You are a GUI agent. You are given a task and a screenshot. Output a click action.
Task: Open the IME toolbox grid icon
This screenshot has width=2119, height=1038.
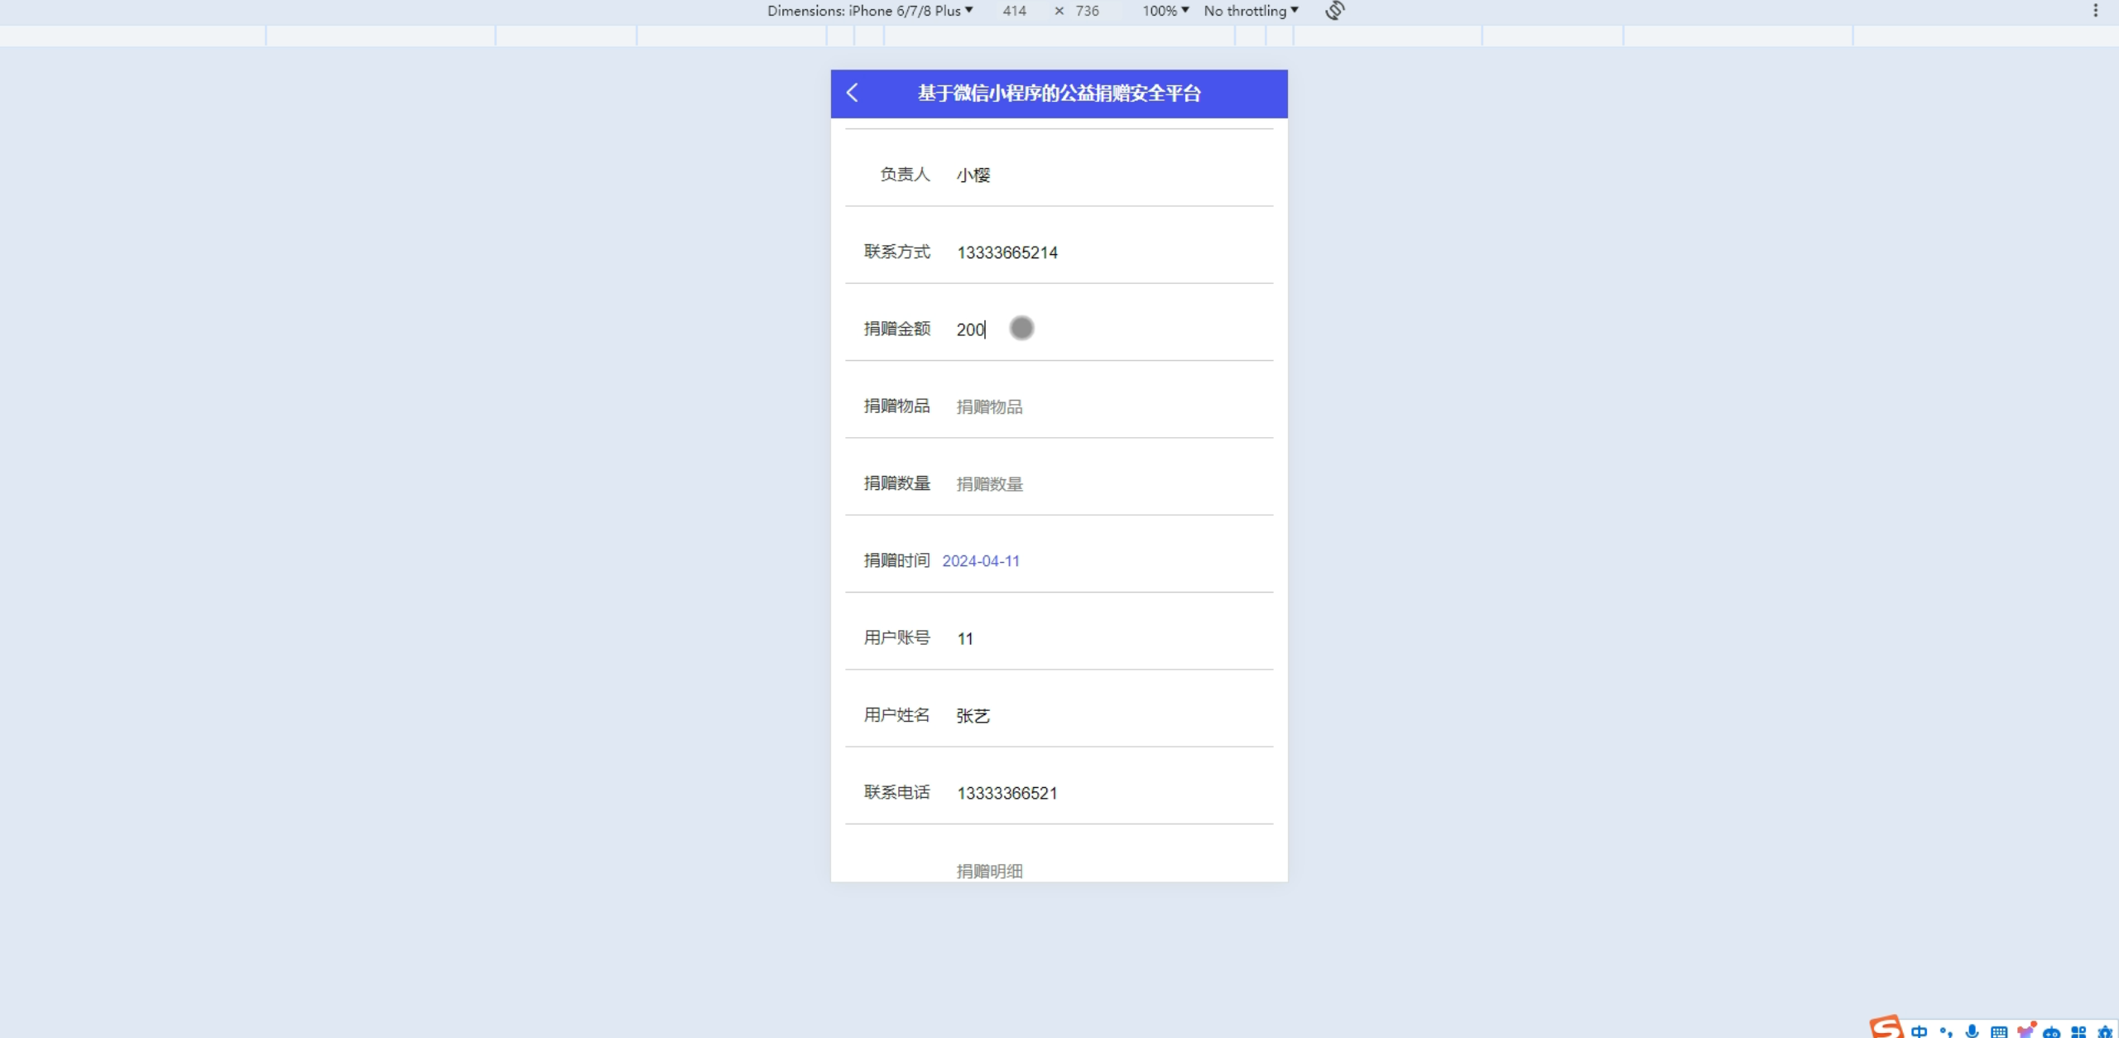pos(2078,1031)
